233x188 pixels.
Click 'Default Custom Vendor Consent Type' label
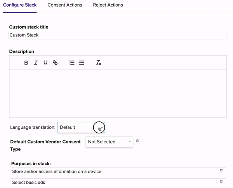[x=45, y=145]
